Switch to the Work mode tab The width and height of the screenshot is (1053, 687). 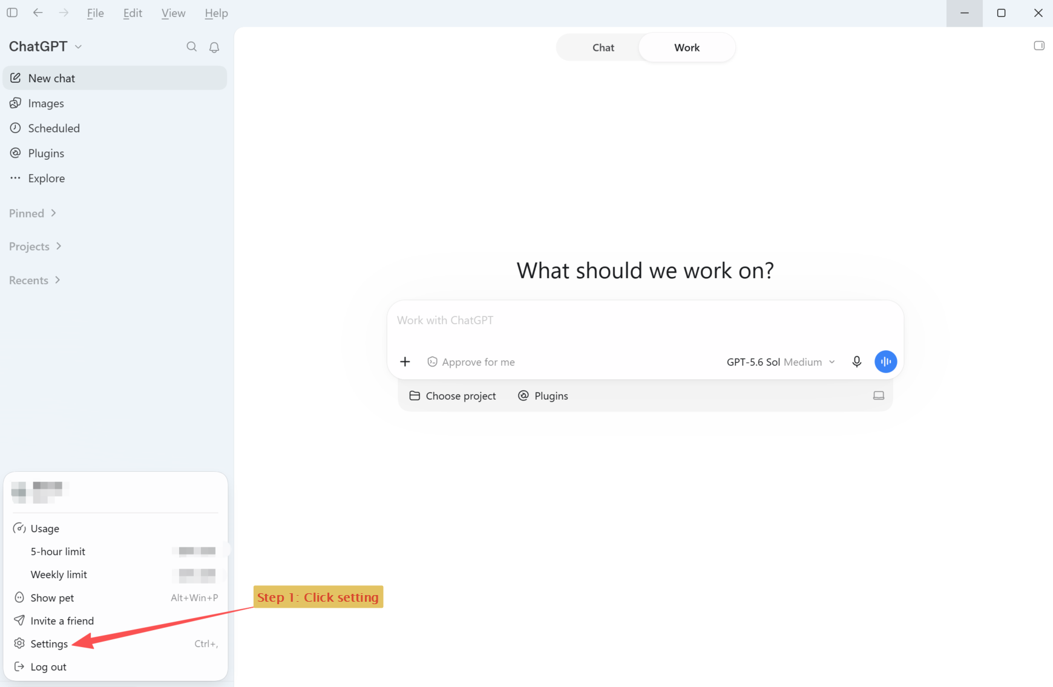point(687,48)
